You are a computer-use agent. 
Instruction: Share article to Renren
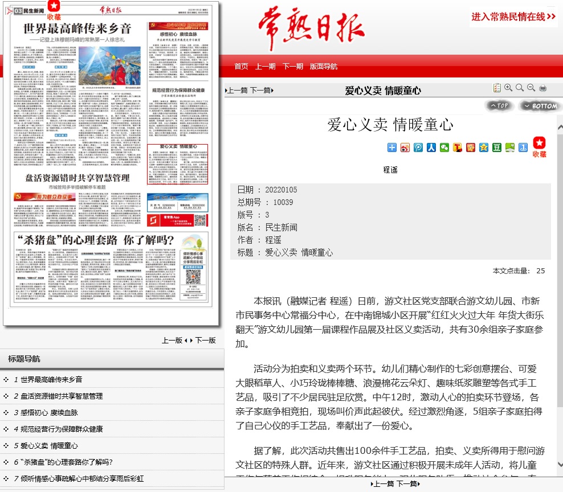[x=431, y=147]
